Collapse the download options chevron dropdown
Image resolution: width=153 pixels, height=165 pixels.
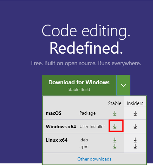[123, 85]
